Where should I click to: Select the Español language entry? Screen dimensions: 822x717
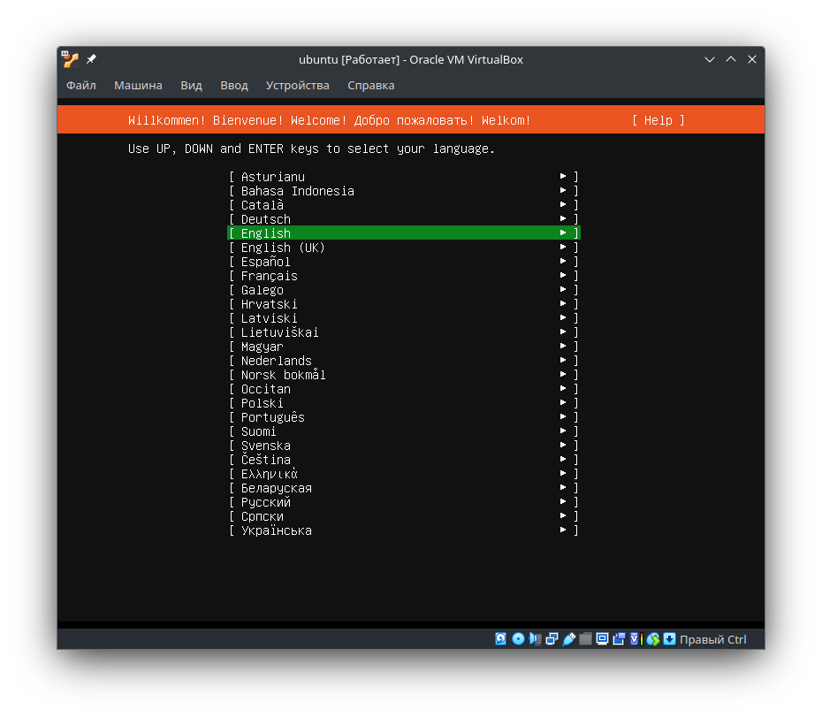(265, 261)
